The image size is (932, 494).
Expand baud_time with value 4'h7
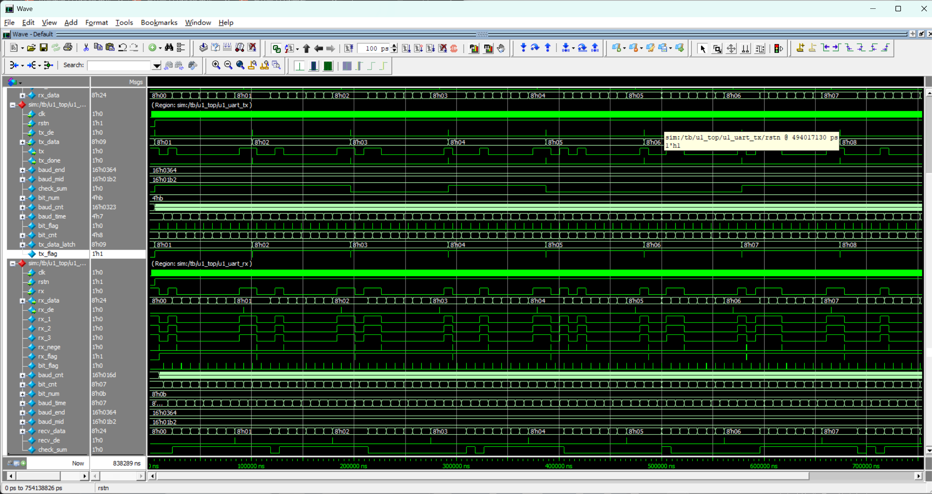coord(22,217)
